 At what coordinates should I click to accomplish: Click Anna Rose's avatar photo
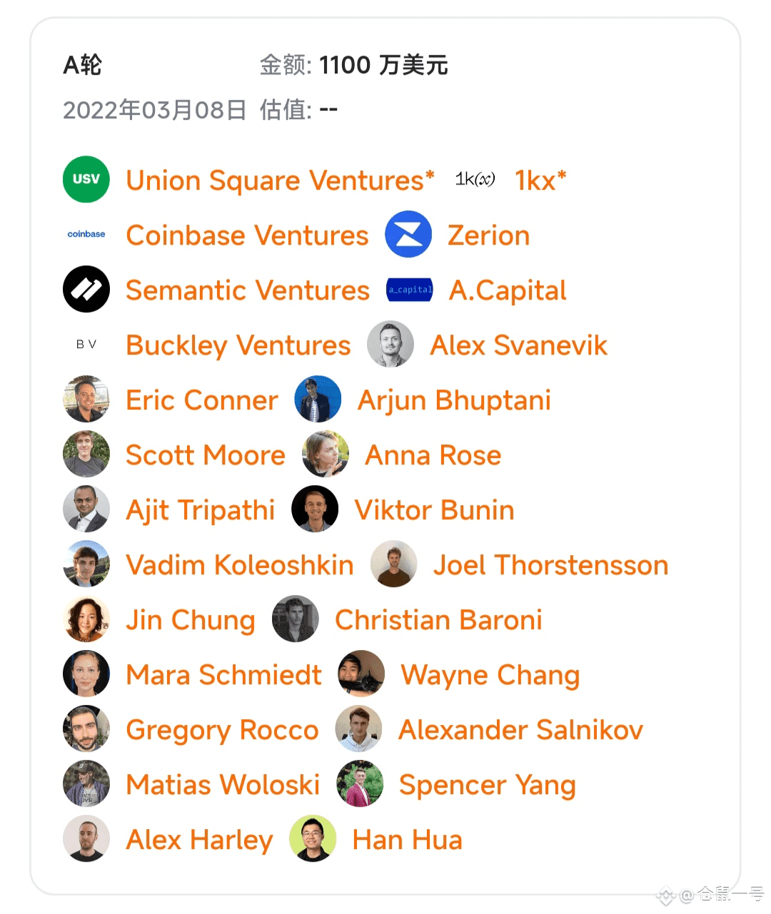click(x=326, y=454)
